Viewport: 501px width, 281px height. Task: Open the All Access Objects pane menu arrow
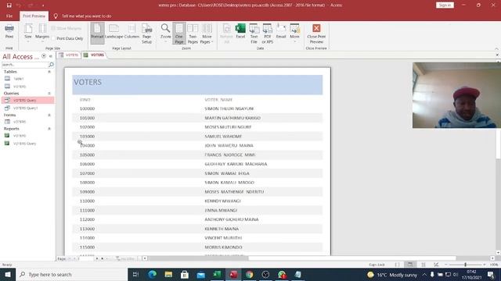point(44,56)
